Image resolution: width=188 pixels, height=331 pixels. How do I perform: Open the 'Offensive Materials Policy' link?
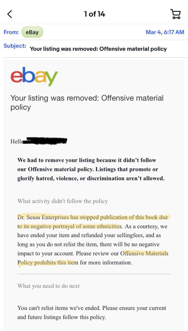93,258
